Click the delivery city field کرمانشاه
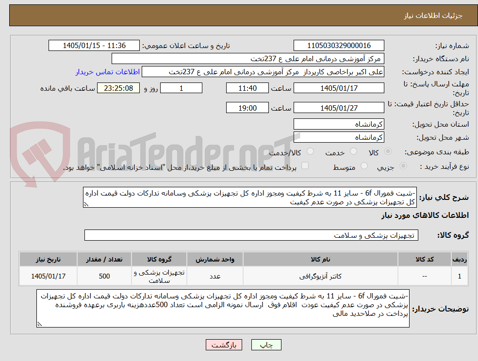 click(339, 137)
